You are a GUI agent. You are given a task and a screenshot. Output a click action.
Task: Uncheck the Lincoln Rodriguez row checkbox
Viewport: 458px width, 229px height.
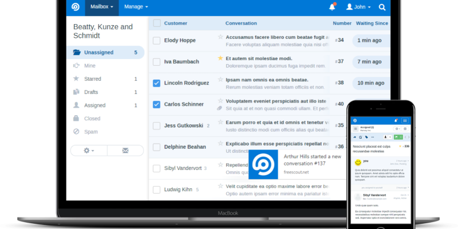click(156, 83)
